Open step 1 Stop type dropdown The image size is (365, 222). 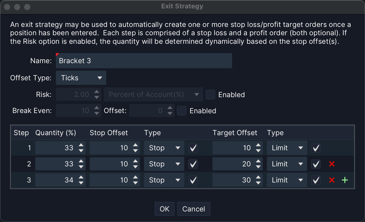[x=164, y=148]
